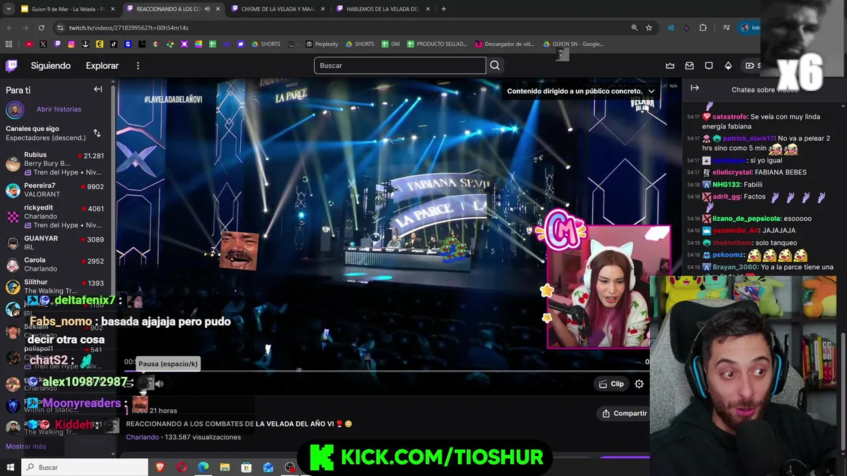Open Microsoft Edge from taskbar
Image resolution: width=847 pixels, height=476 pixels.
point(203,467)
